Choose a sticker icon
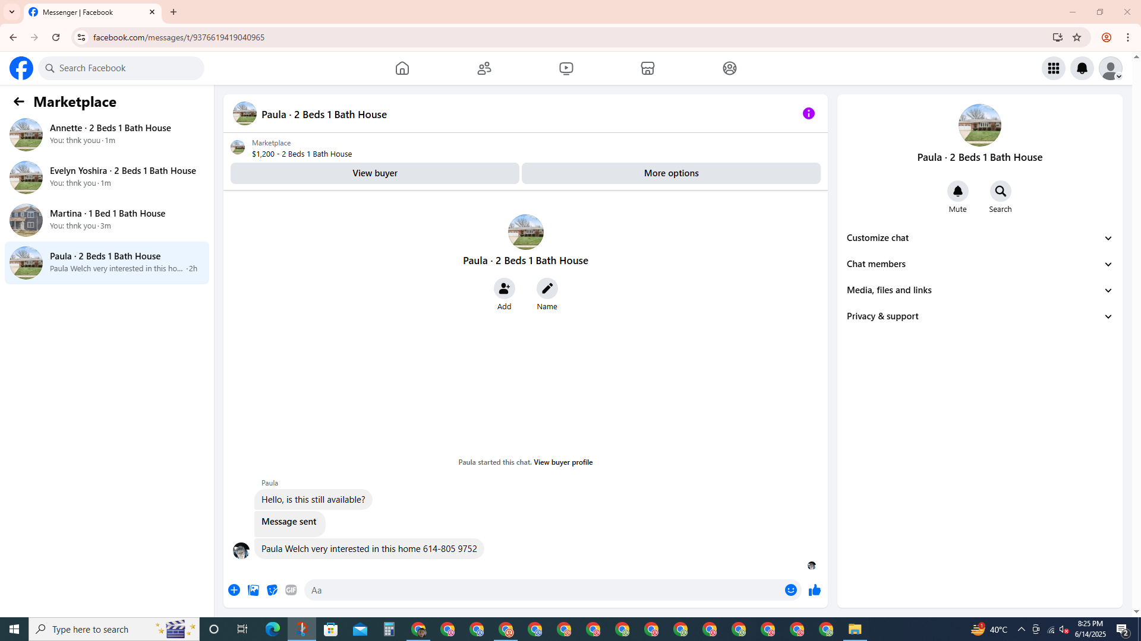1141x641 pixels. 272,590
